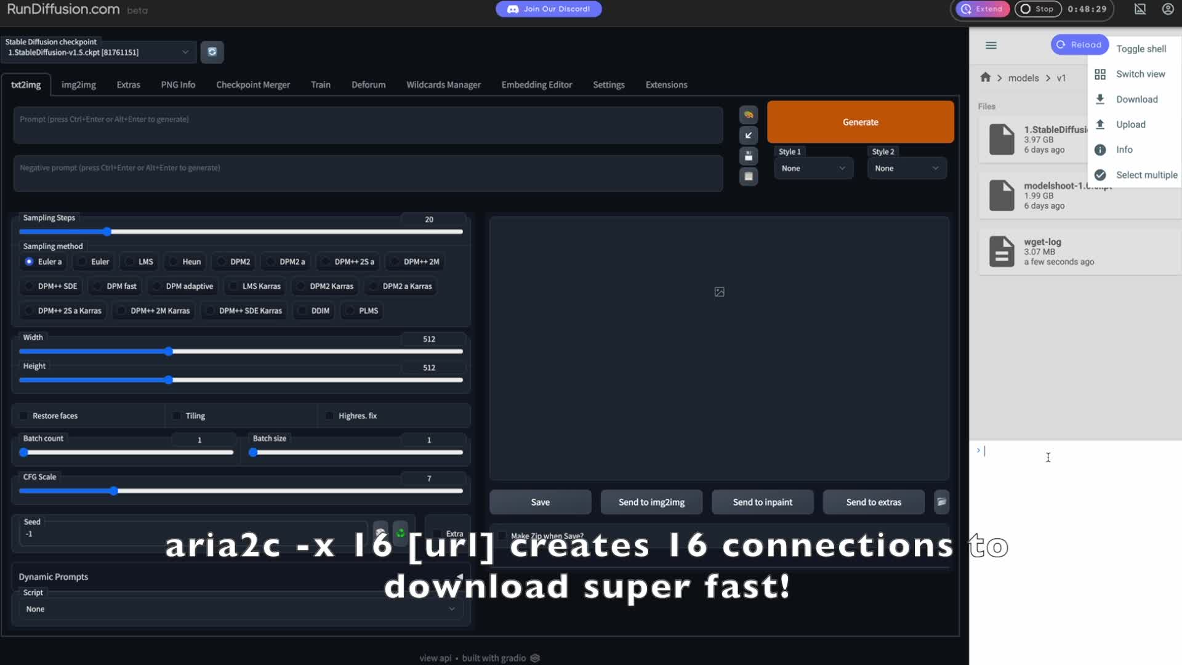1182x665 pixels.
Task: Click the orange Generate button
Action: click(x=860, y=122)
